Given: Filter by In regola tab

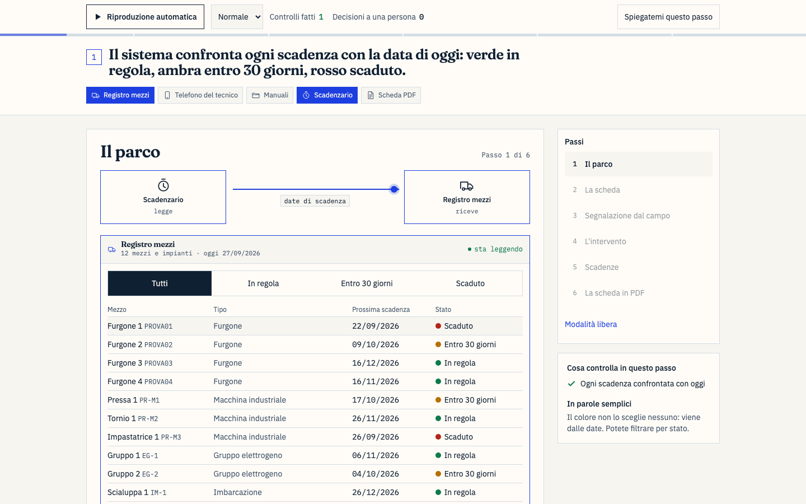Looking at the screenshot, I should coord(263,283).
